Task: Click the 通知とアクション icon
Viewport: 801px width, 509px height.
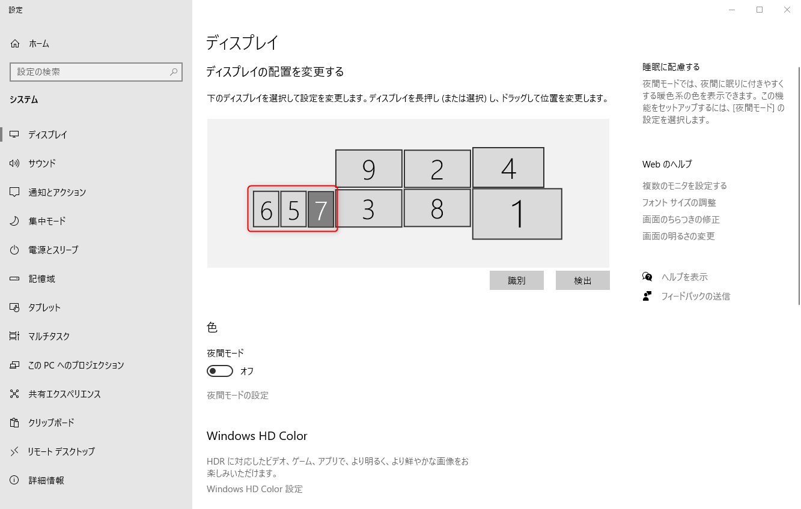Action: coord(15,193)
